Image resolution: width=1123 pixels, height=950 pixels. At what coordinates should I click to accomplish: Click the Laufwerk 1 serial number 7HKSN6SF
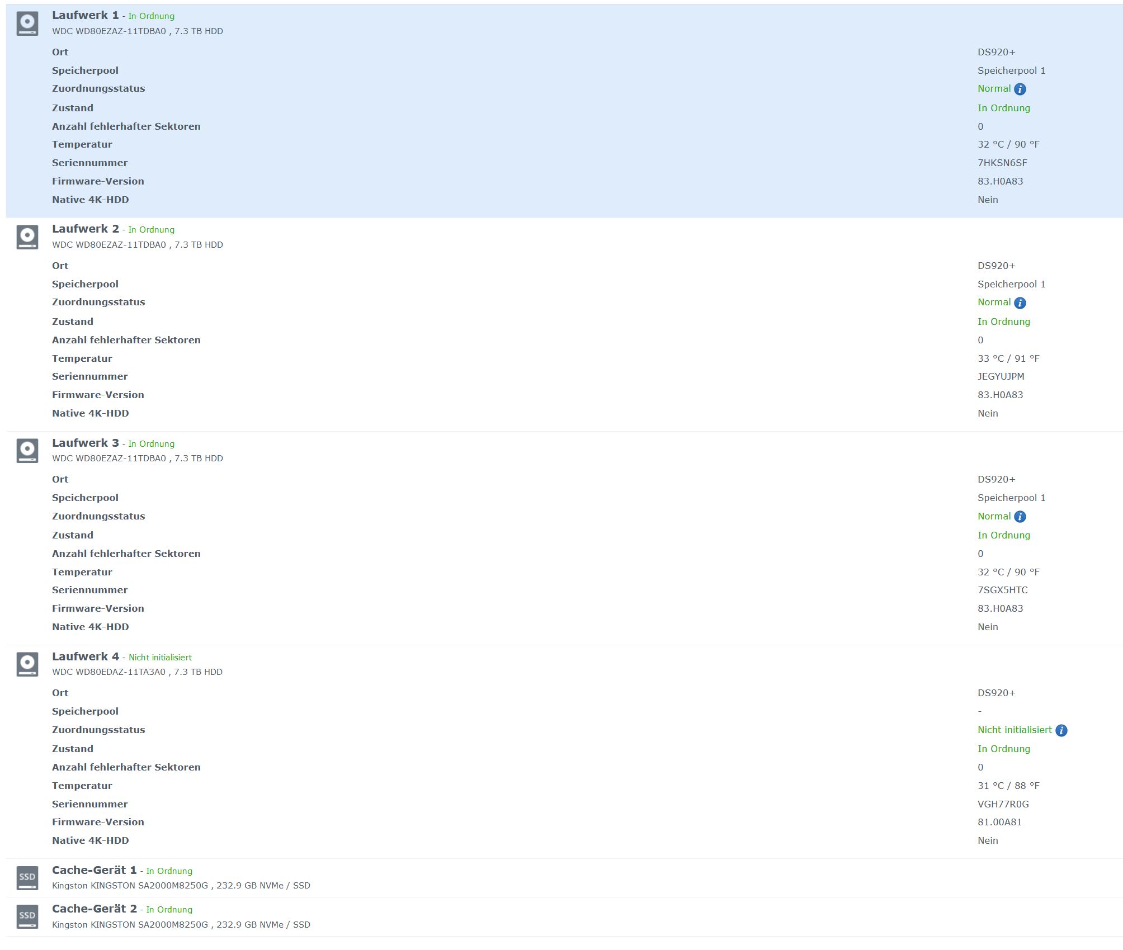[x=1002, y=163]
